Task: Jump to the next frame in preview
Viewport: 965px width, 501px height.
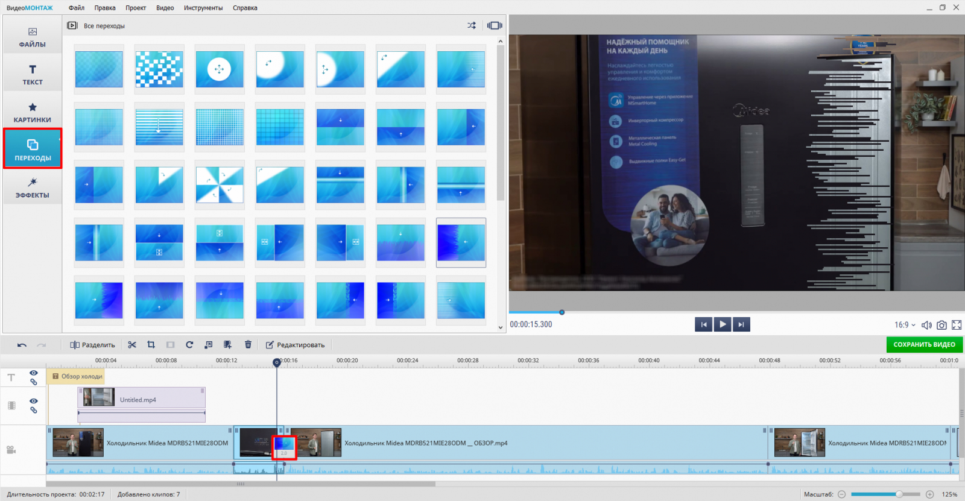Action: pos(741,324)
